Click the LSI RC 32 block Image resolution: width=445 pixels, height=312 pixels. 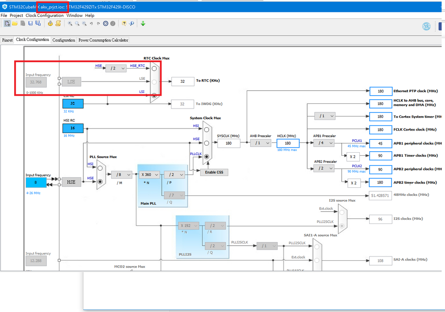73,103
